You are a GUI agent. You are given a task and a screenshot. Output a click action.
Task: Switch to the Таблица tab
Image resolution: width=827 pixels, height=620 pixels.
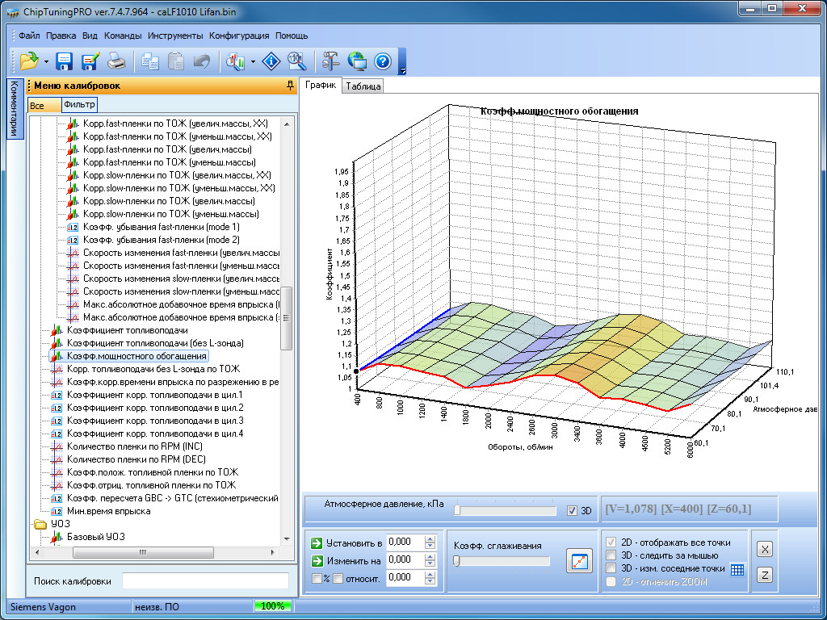(363, 86)
